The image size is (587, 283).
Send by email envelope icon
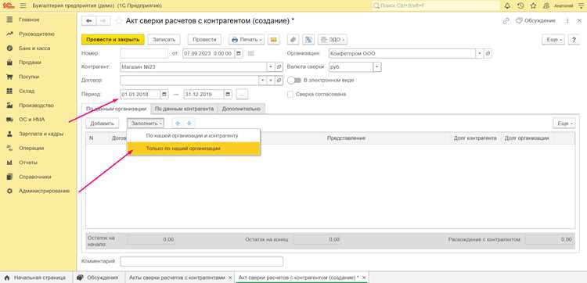274,40
